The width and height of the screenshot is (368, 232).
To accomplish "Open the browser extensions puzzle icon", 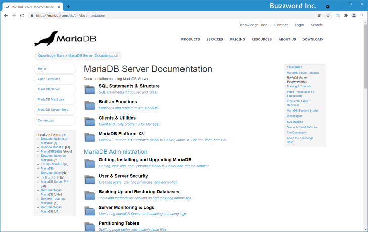I will tap(346, 16).
